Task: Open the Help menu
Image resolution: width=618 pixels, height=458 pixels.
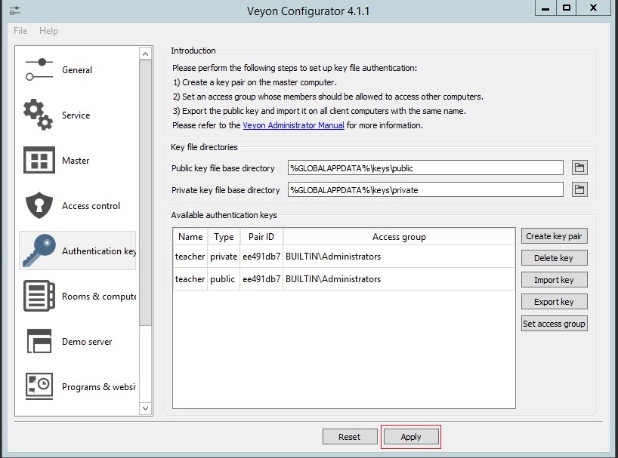Action: click(48, 31)
